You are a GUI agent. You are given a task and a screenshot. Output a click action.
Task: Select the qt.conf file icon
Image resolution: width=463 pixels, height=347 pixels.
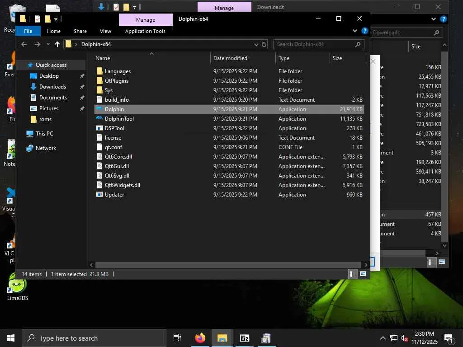point(99,147)
